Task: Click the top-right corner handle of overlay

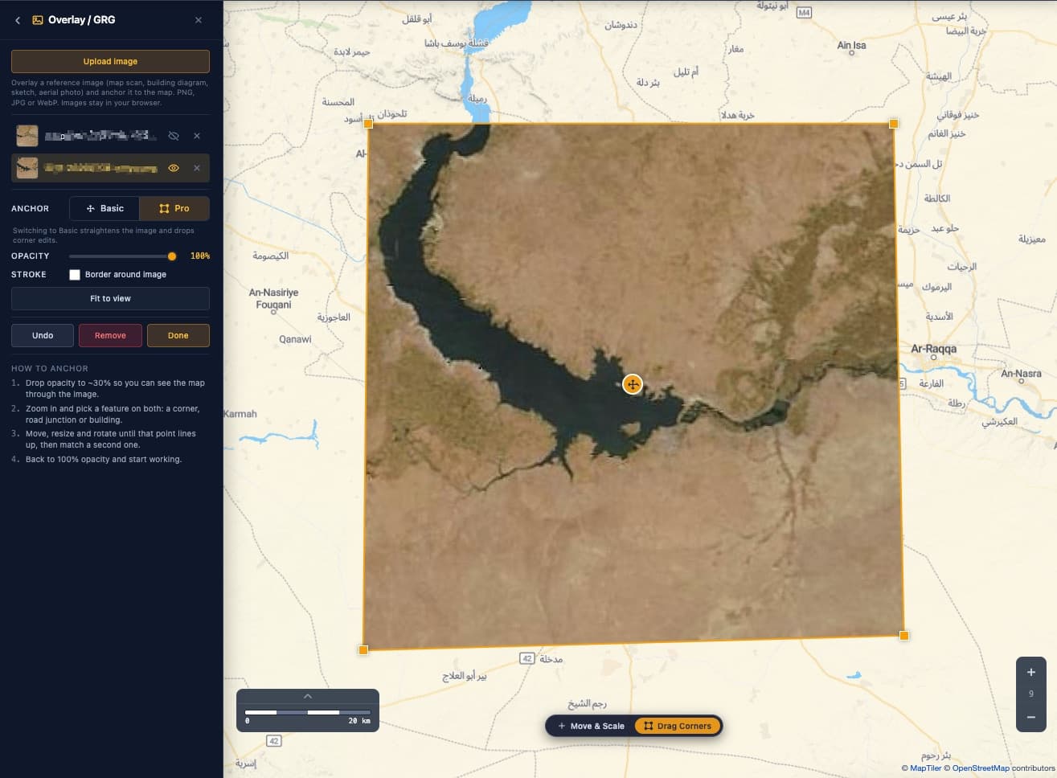Action: click(x=894, y=123)
